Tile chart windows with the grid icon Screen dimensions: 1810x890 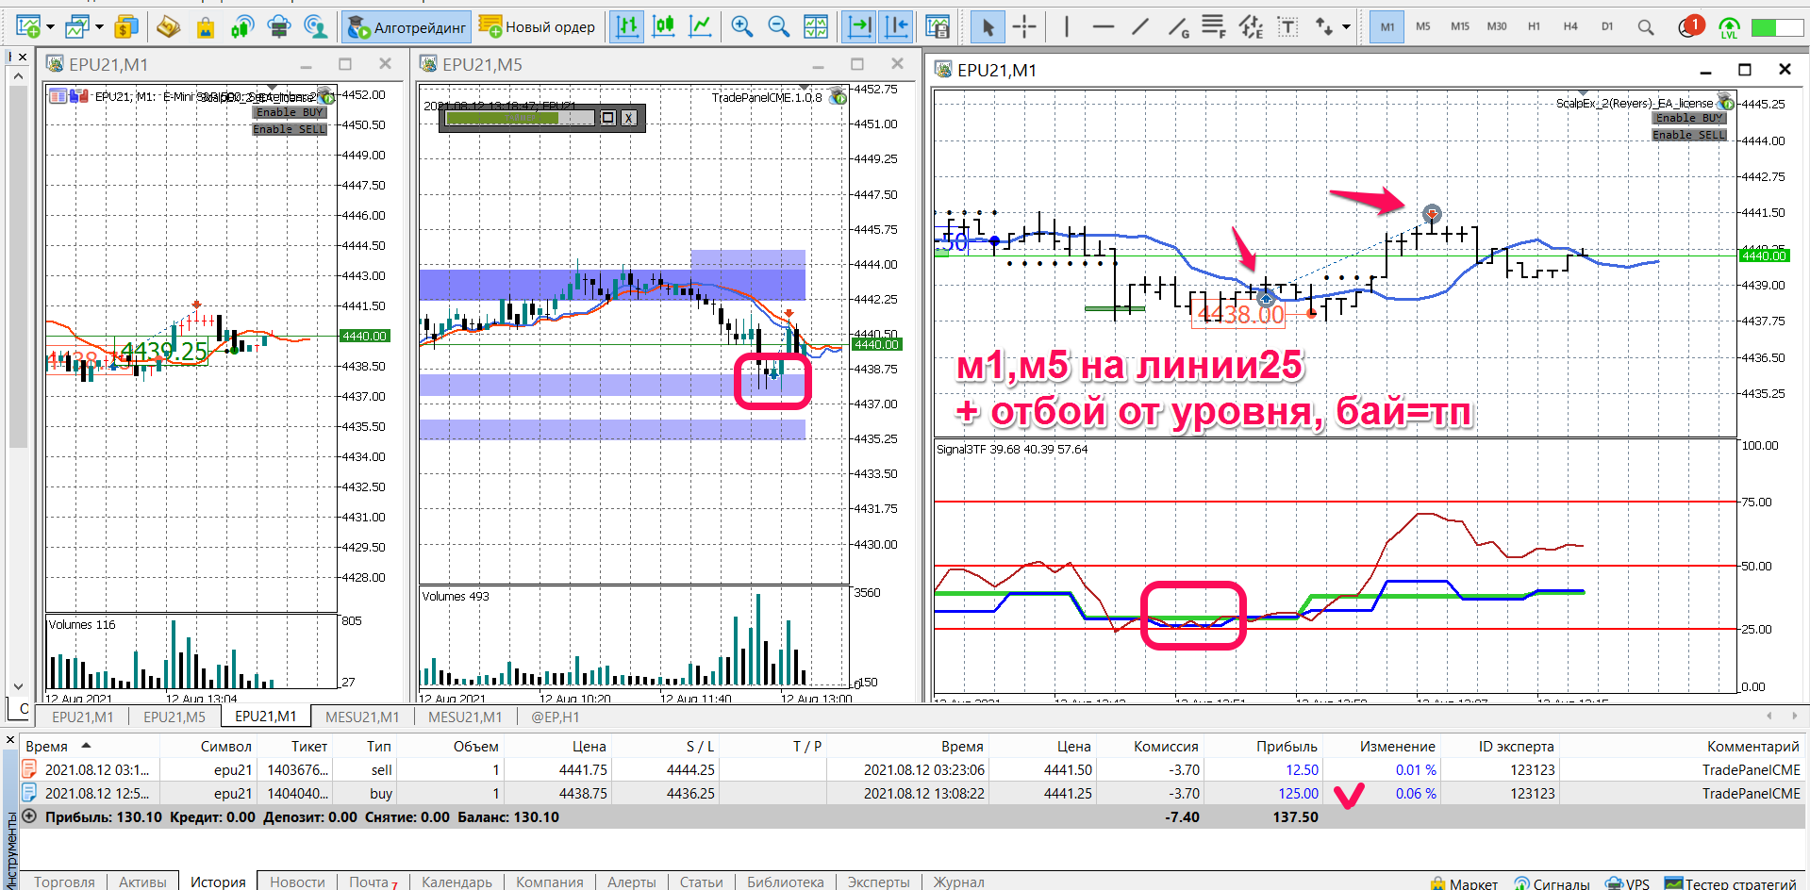[816, 27]
